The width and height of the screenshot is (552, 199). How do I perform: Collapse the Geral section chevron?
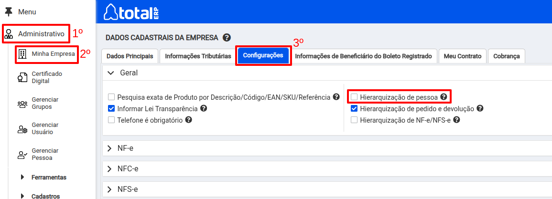click(x=111, y=73)
